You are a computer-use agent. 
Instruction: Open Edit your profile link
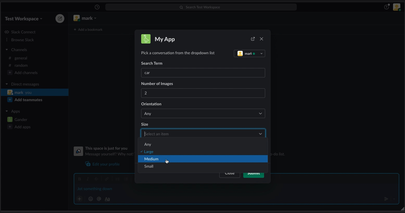click(x=106, y=164)
